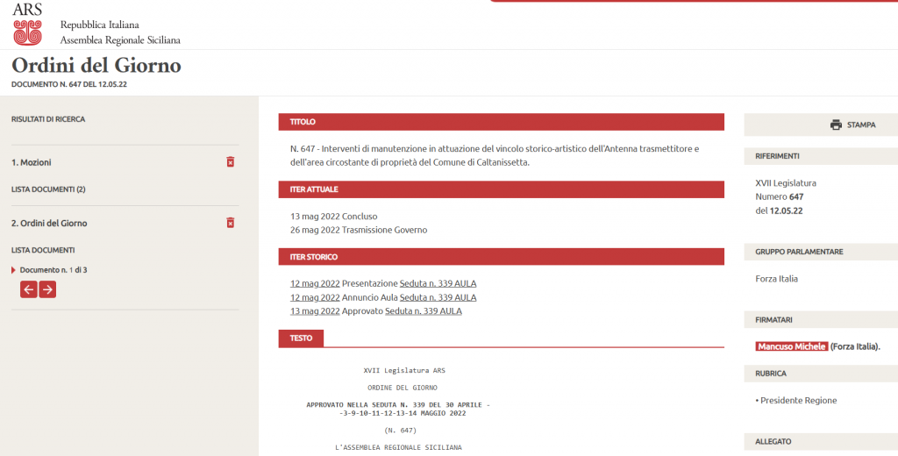
Task: Click the Lista Documenti label under Ordini del Giorno
Action: (43, 250)
